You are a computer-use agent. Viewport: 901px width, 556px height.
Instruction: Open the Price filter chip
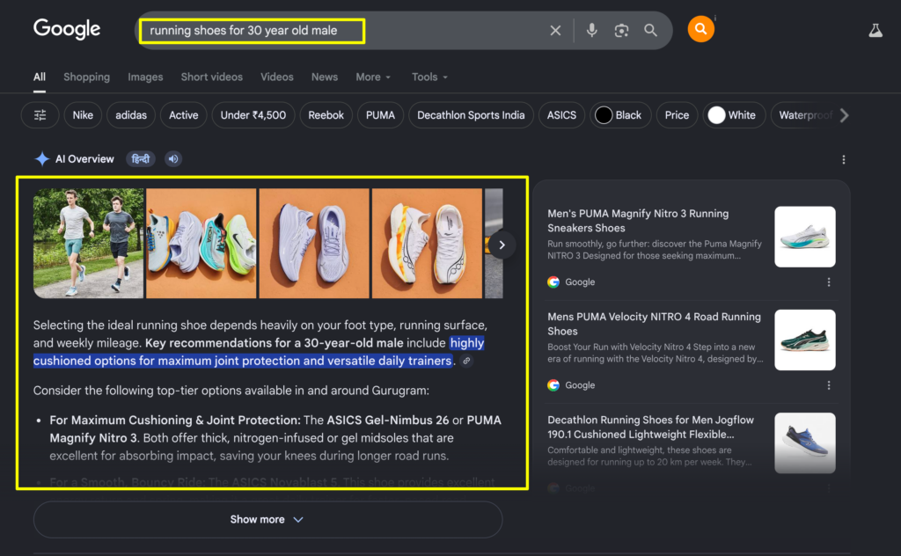pyautogui.click(x=677, y=115)
